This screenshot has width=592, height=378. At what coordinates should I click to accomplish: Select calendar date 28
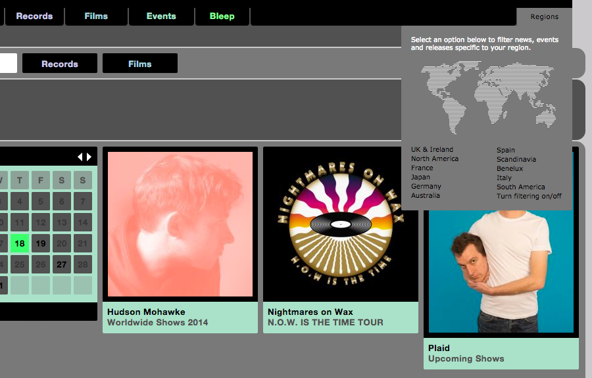83,265
